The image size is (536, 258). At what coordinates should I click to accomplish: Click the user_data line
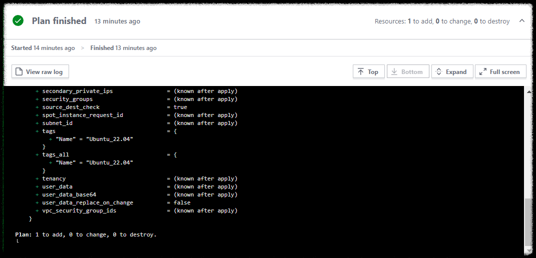pos(137,186)
